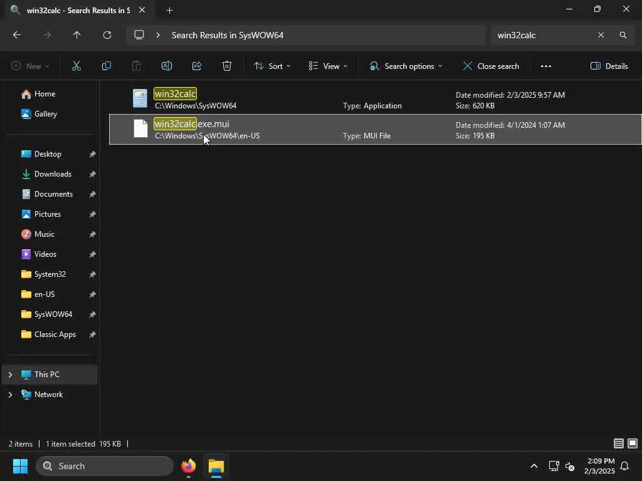Screen dimensions: 642x481
Task: Close the win32calc search results tab
Action: 142,10
